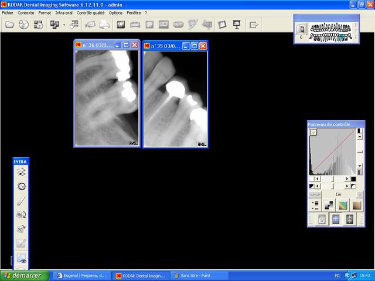375x281 pixels.
Task: Click the rotate 180 degrees tool
Action: tap(21, 215)
